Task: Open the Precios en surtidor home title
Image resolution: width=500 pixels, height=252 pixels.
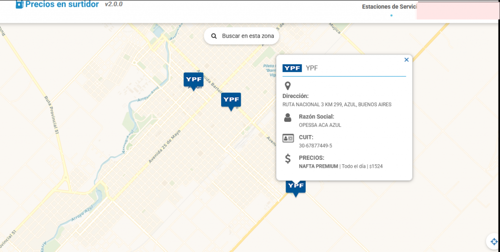Action: pos(62,4)
